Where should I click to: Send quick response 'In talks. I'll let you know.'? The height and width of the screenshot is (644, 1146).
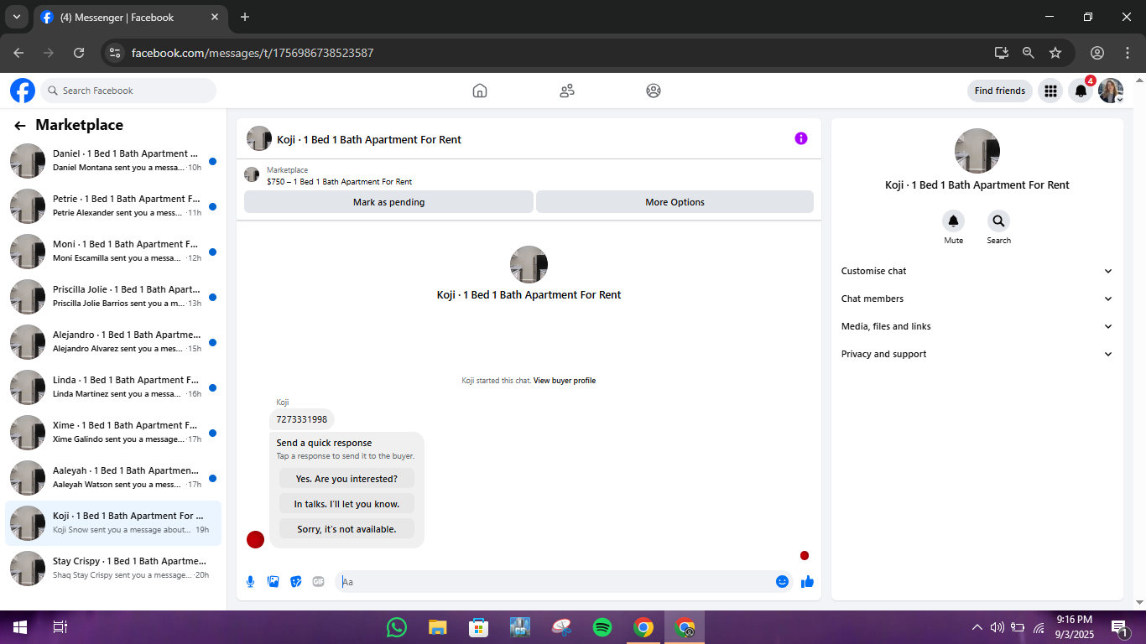coord(346,504)
